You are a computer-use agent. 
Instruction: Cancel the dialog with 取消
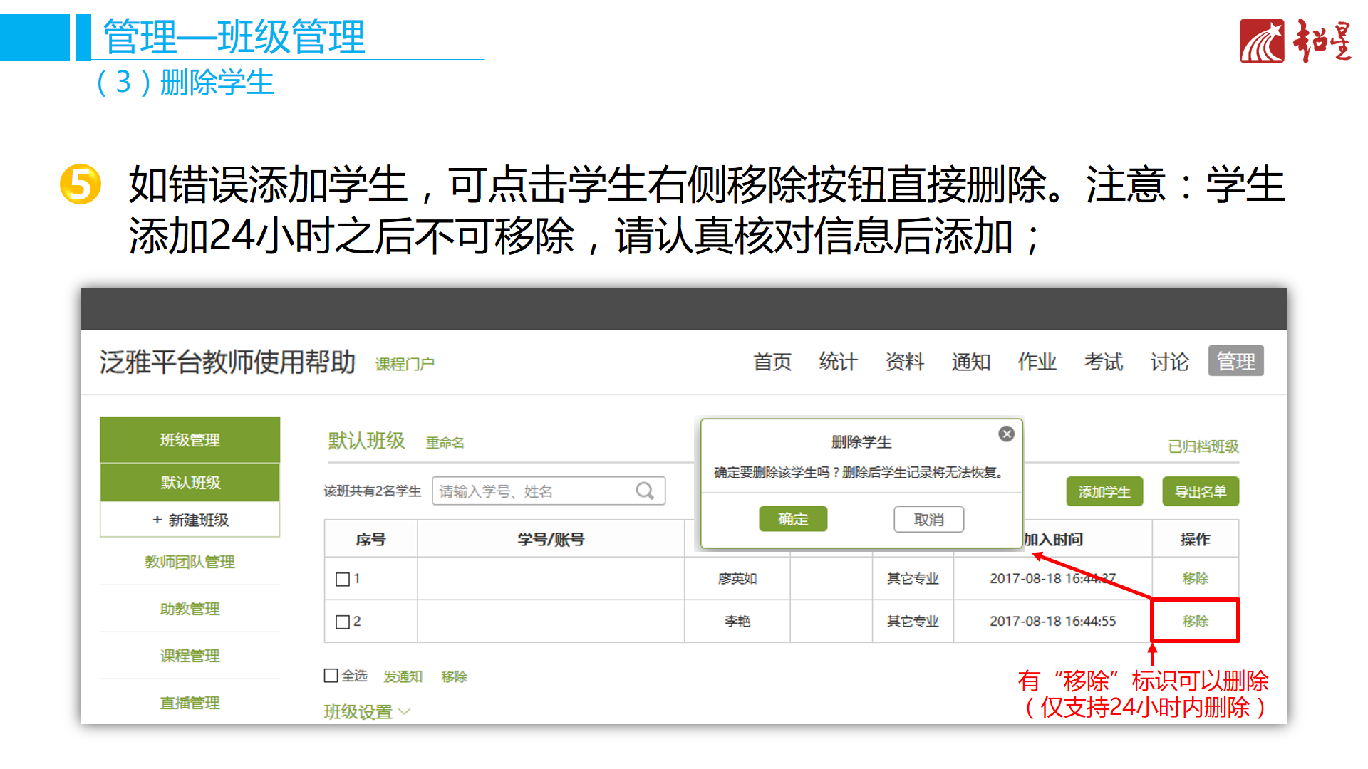coord(928,519)
